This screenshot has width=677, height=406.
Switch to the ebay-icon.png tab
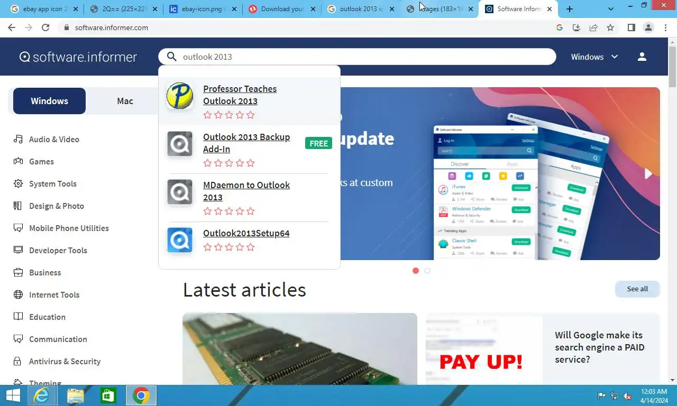tap(204, 9)
